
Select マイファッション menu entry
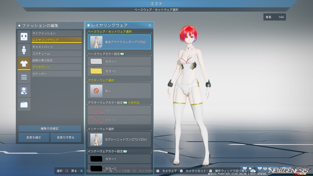57,33
